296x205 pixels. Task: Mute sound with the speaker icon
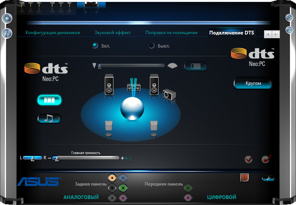(x=128, y=158)
